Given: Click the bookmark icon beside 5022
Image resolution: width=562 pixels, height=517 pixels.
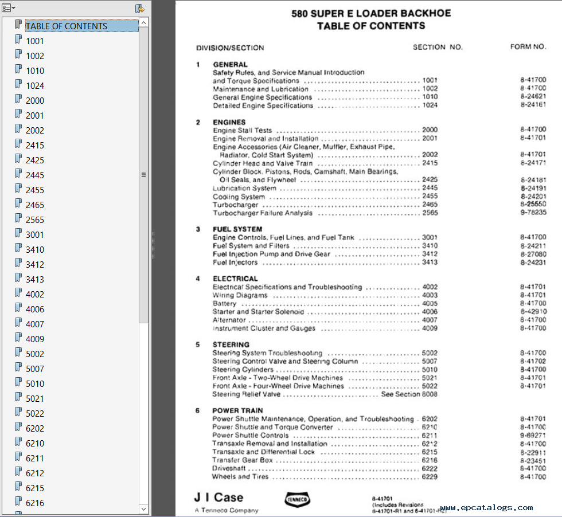Looking at the screenshot, I should coord(18,412).
